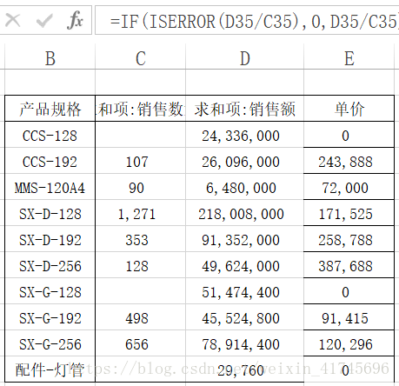This screenshot has width=399, height=386.
Task: Click unit price 0 in CCS-128 row
Action: (349, 135)
